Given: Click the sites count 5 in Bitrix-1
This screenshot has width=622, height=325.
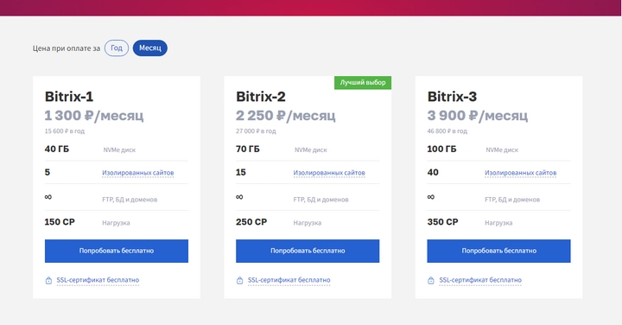Looking at the screenshot, I should 48,172.
